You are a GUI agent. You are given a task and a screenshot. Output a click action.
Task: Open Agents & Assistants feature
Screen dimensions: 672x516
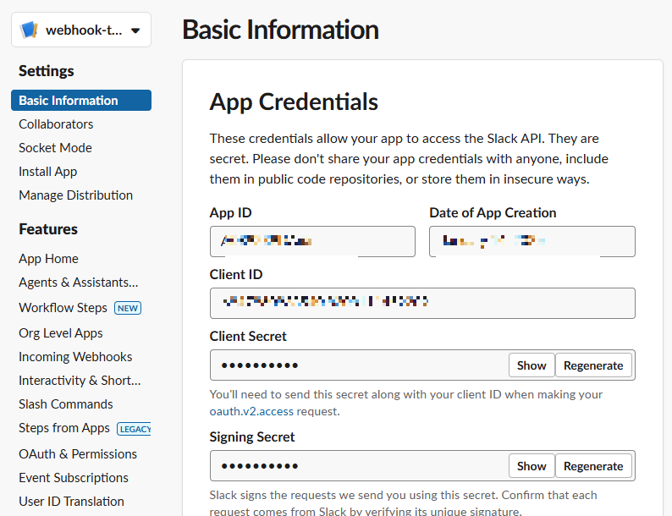(x=79, y=283)
